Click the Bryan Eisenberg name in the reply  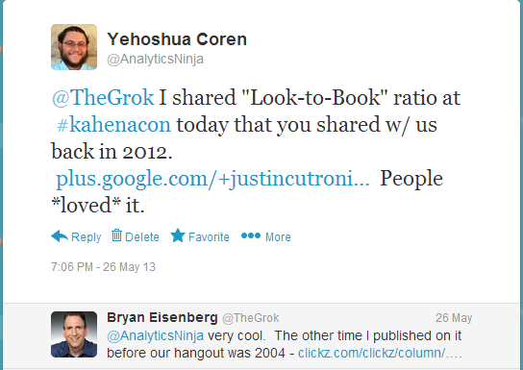[x=162, y=317]
